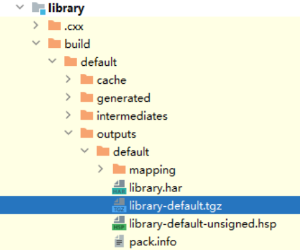Select the intermediates folder label
The height and width of the screenshot is (252, 300).
coord(132,116)
